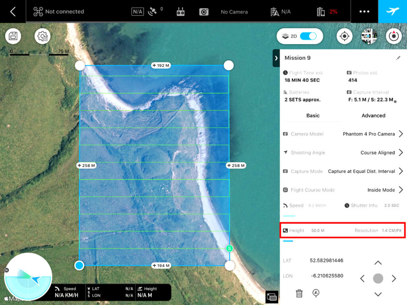The image size is (407, 305).
Task: Open the map type thumbnail selector
Action: 369,36
